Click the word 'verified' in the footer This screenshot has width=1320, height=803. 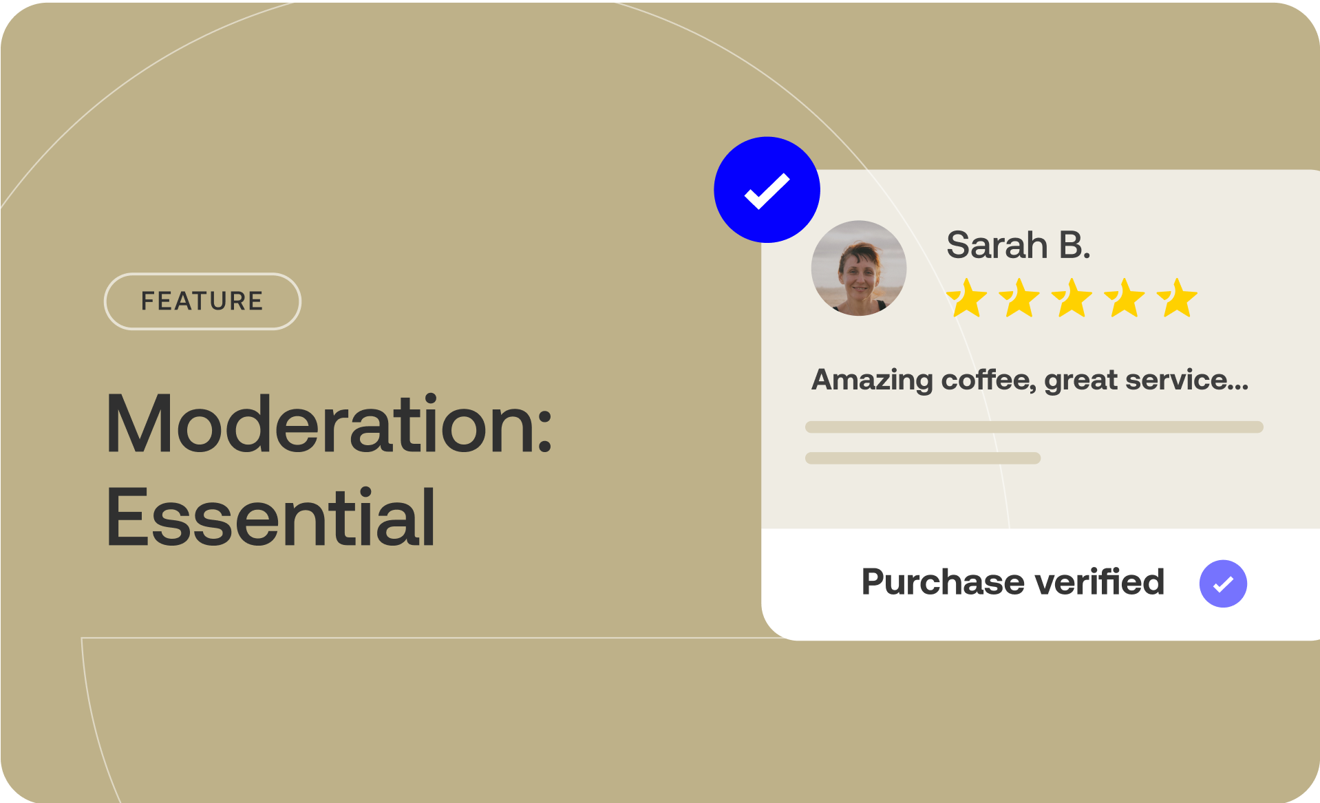pos(1099,582)
